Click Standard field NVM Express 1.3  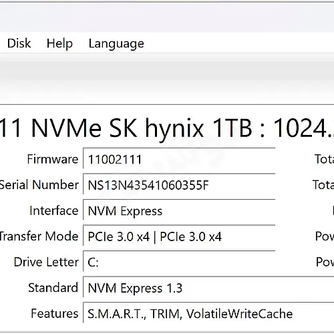[208, 287]
